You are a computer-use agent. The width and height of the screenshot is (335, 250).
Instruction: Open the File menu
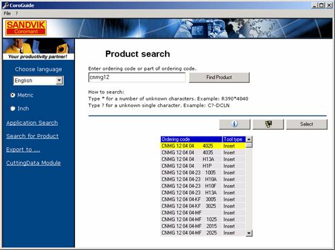7,13
